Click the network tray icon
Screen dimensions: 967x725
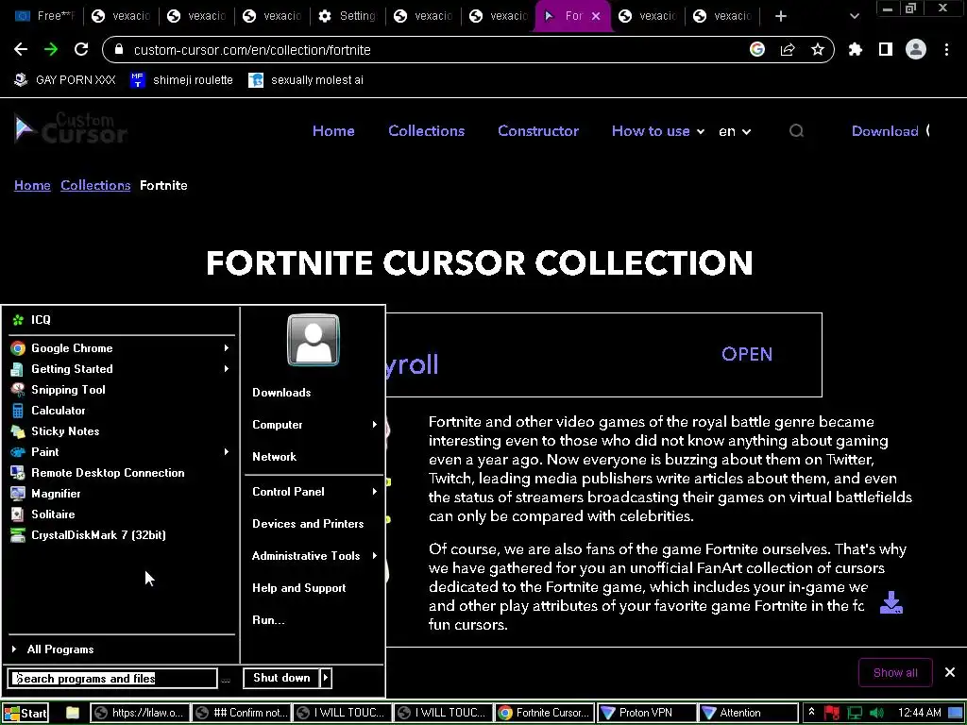tap(855, 713)
